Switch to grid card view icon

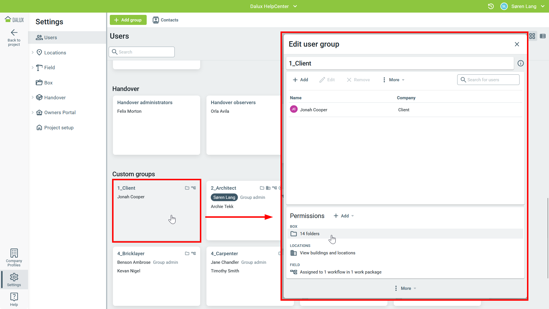532,36
